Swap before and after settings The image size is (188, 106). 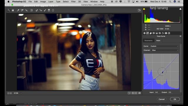pyautogui.click(x=133, y=93)
